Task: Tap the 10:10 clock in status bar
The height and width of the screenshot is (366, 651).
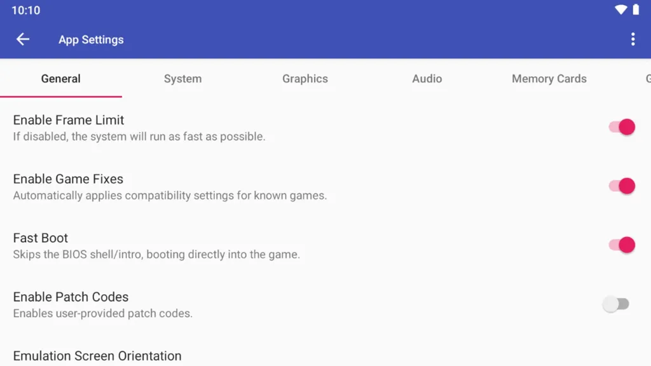Action: pos(25,10)
